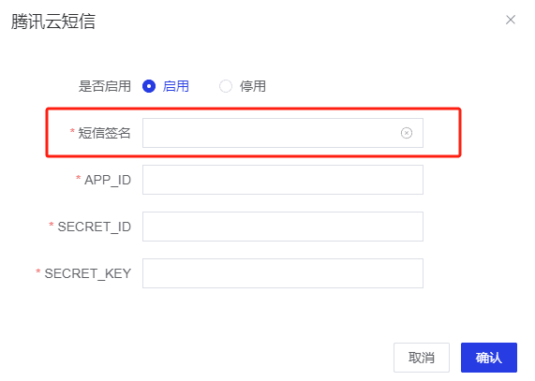535x381 pixels.
Task: Focus the SECRET_KEY input field
Action: (x=283, y=273)
